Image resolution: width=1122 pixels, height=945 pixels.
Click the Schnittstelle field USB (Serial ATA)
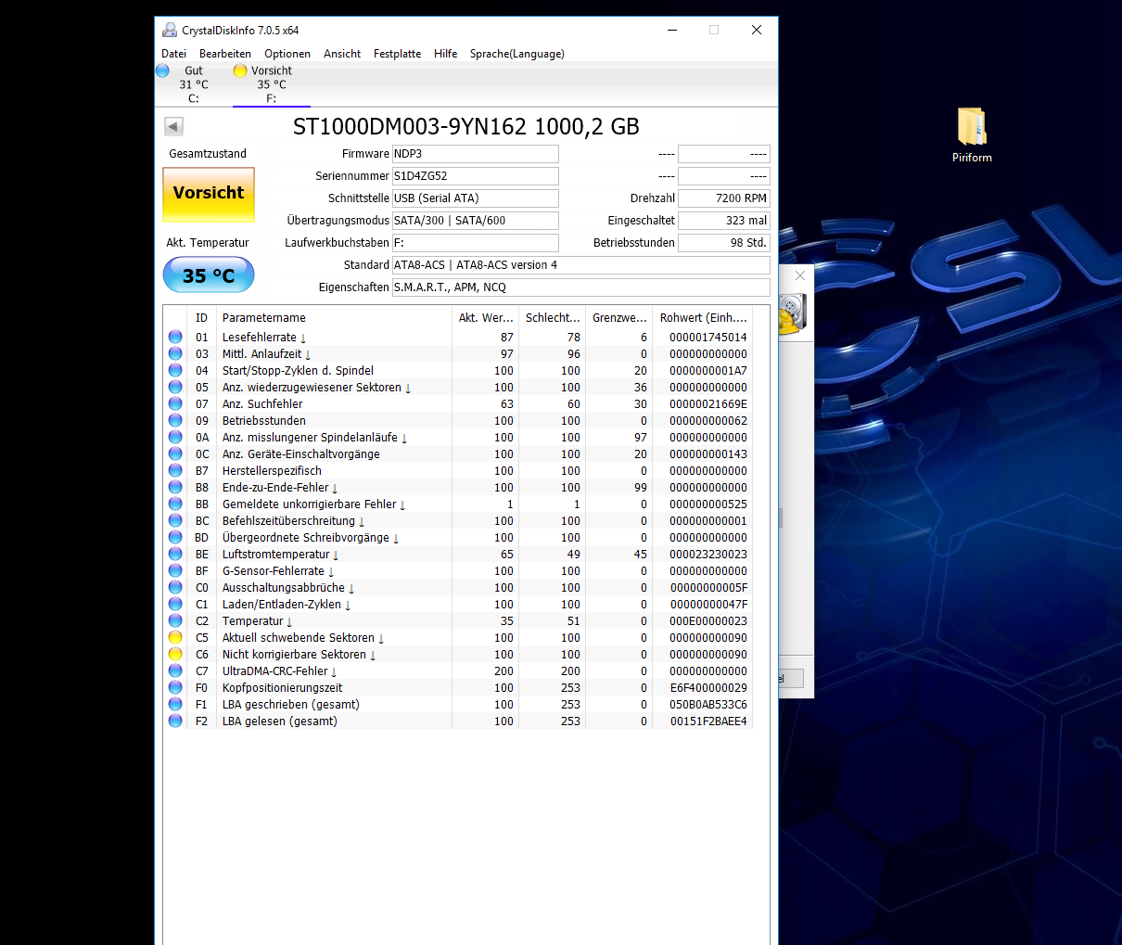point(476,198)
